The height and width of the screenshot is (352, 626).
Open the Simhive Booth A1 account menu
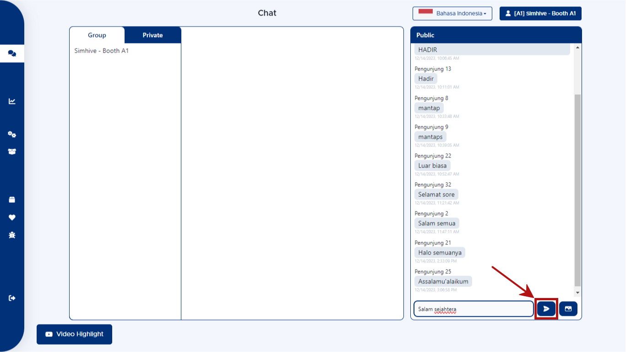540,13
